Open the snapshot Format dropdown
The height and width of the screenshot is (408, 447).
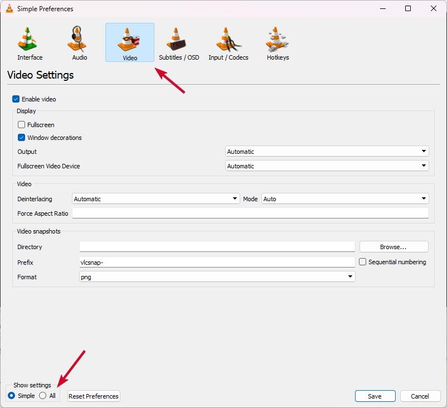pyautogui.click(x=217, y=276)
